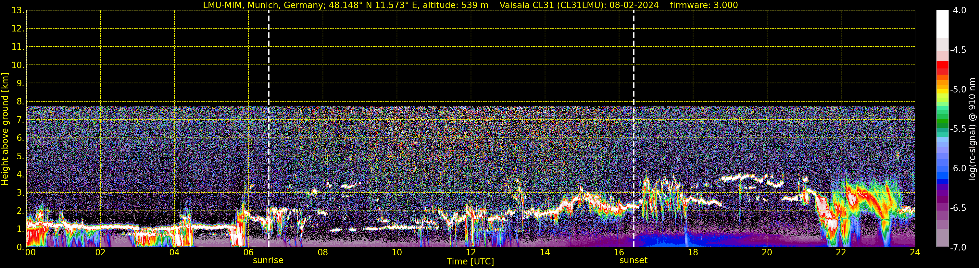Click the 13 km tick on the height axis
This screenshot has height=268, width=979.
pyautogui.click(x=18, y=11)
